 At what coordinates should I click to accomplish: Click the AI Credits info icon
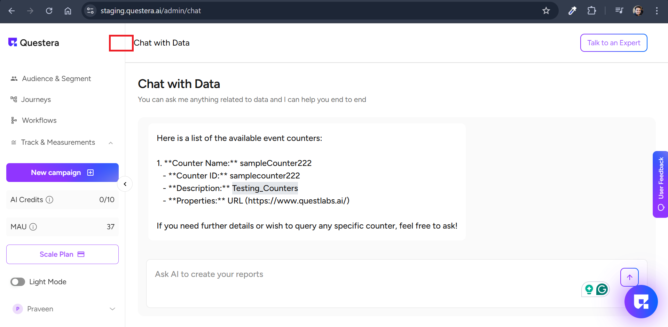pyautogui.click(x=50, y=200)
